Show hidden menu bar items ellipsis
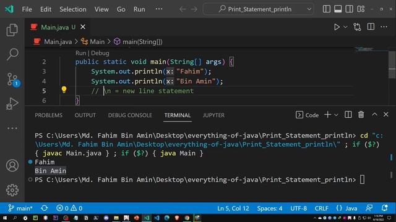 (159, 9)
